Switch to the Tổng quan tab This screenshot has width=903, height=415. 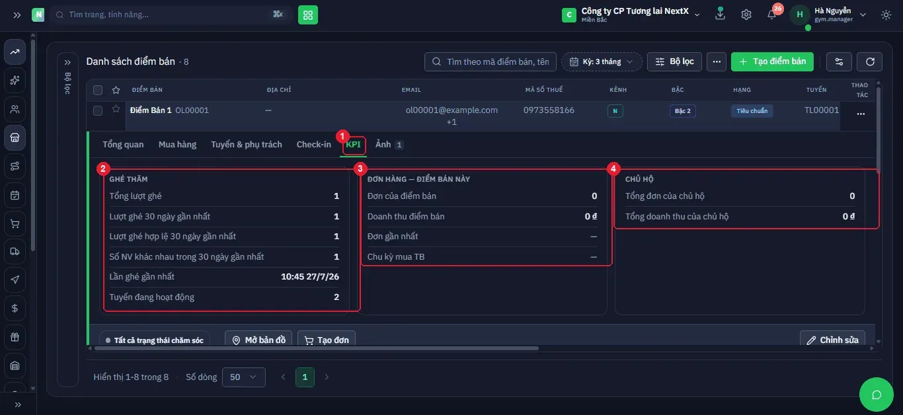tap(123, 144)
